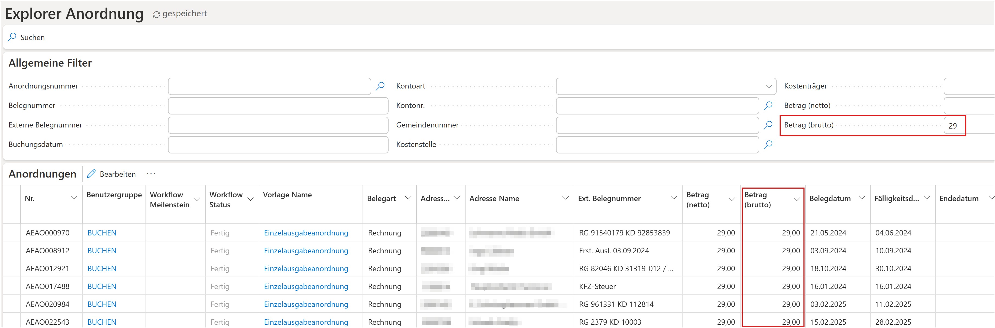
Task: Click the gespeichert sync icon
Action: [156, 15]
